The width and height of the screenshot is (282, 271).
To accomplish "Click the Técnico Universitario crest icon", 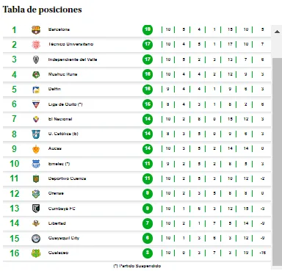I will coord(36,45).
